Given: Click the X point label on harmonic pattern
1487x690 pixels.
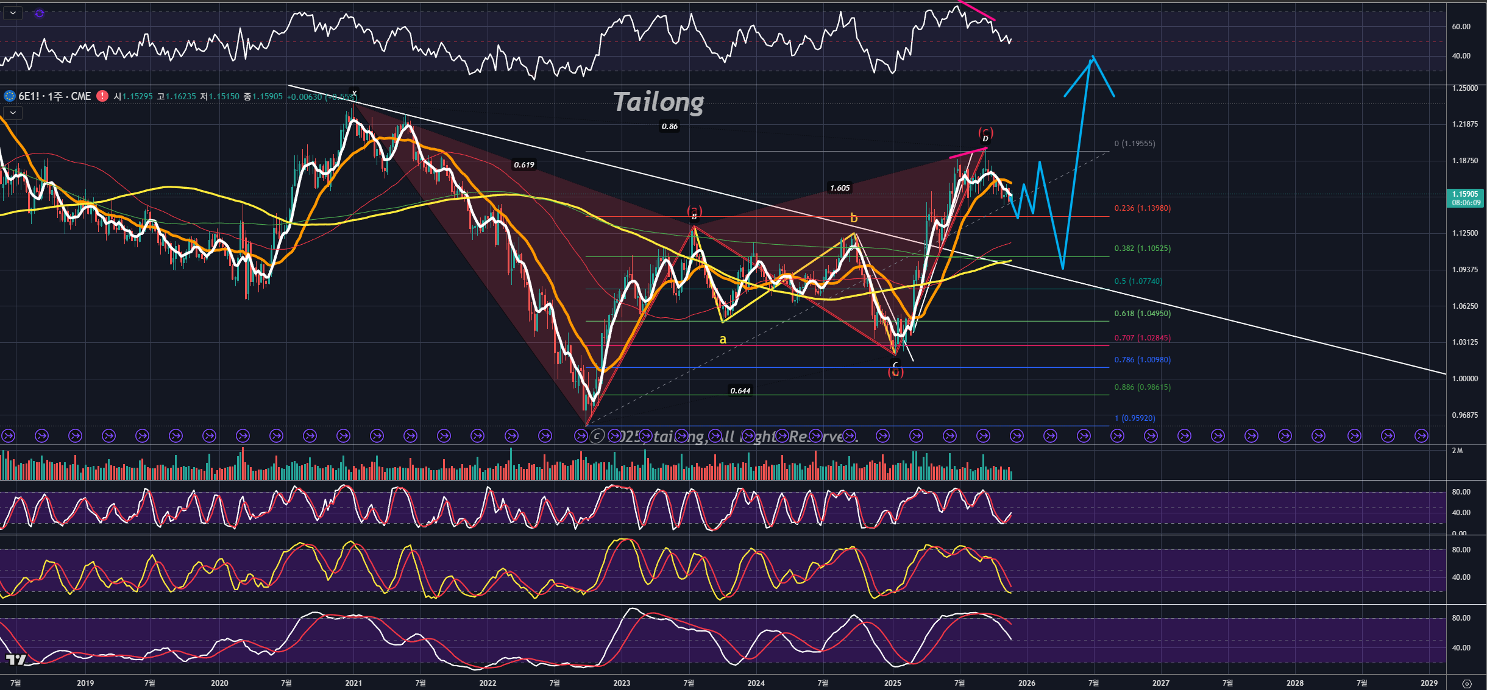Looking at the screenshot, I should pos(354,94).
